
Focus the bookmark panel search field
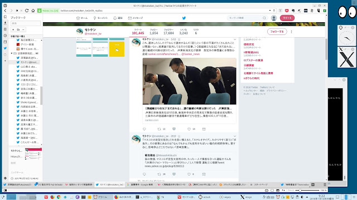pyautogui.click(x=26, y=23)
